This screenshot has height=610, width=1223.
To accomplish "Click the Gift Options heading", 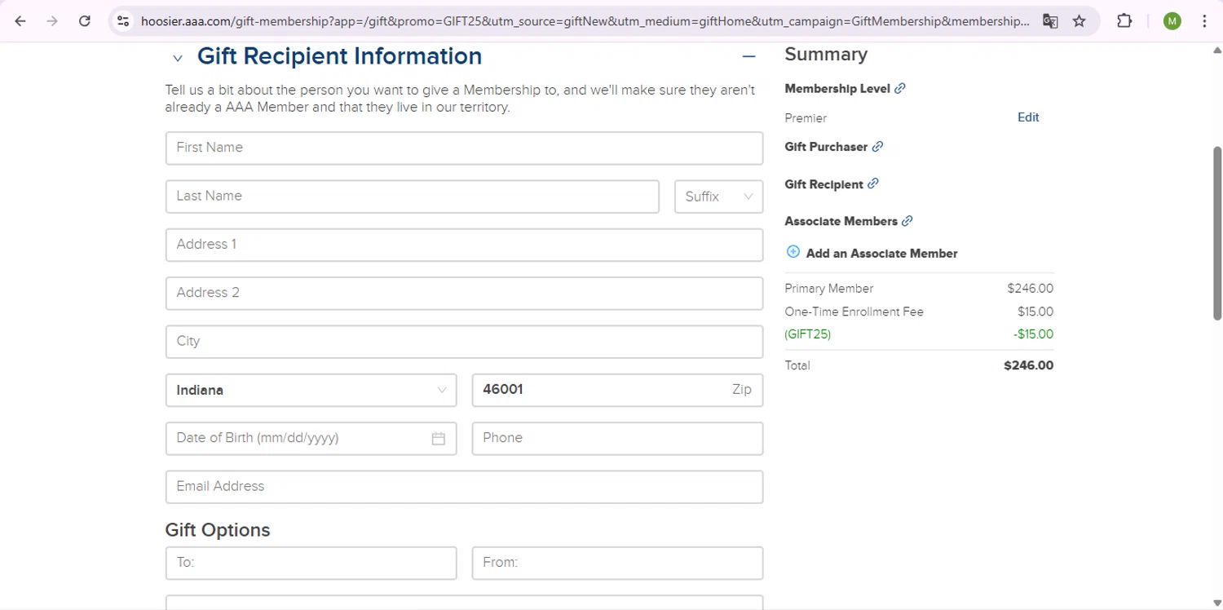I will click(x=218, y=530).
